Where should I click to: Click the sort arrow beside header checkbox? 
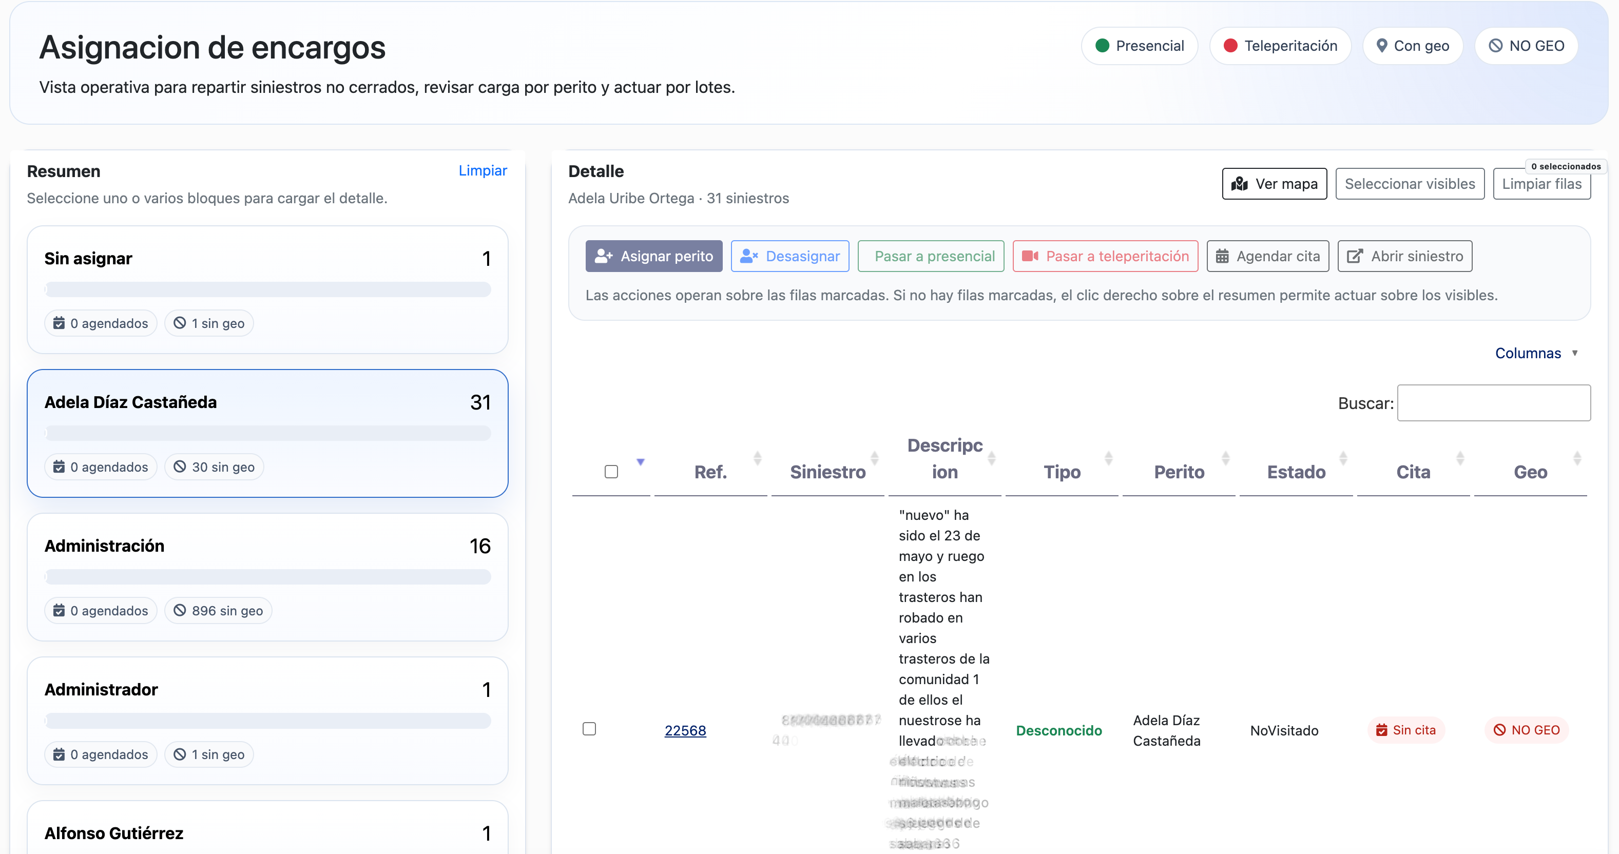641,462
